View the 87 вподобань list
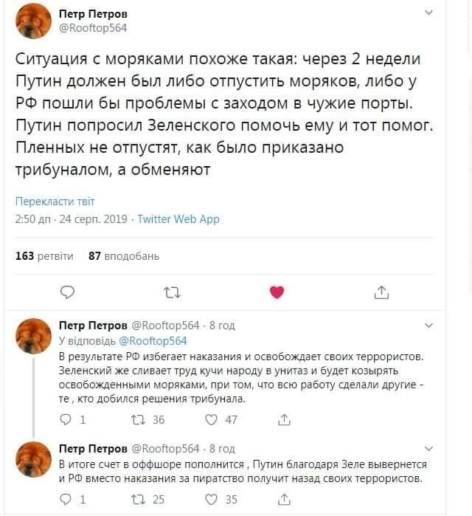 tap(124, 256)
